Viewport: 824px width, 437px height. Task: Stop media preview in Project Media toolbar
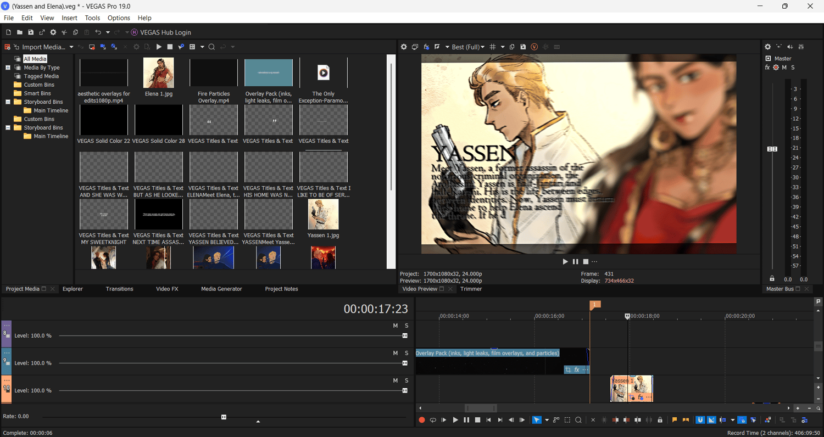point(170,47)
